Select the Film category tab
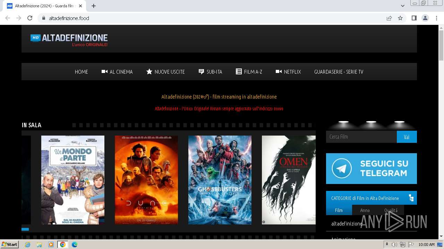Viewport: 444px width, 249px height. [x=339, y=210]
